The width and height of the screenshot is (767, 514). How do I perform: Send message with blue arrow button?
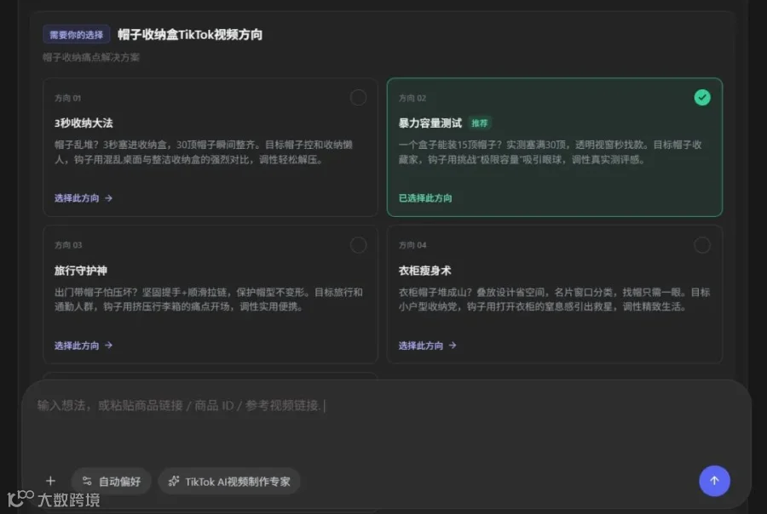pos(714,481)
